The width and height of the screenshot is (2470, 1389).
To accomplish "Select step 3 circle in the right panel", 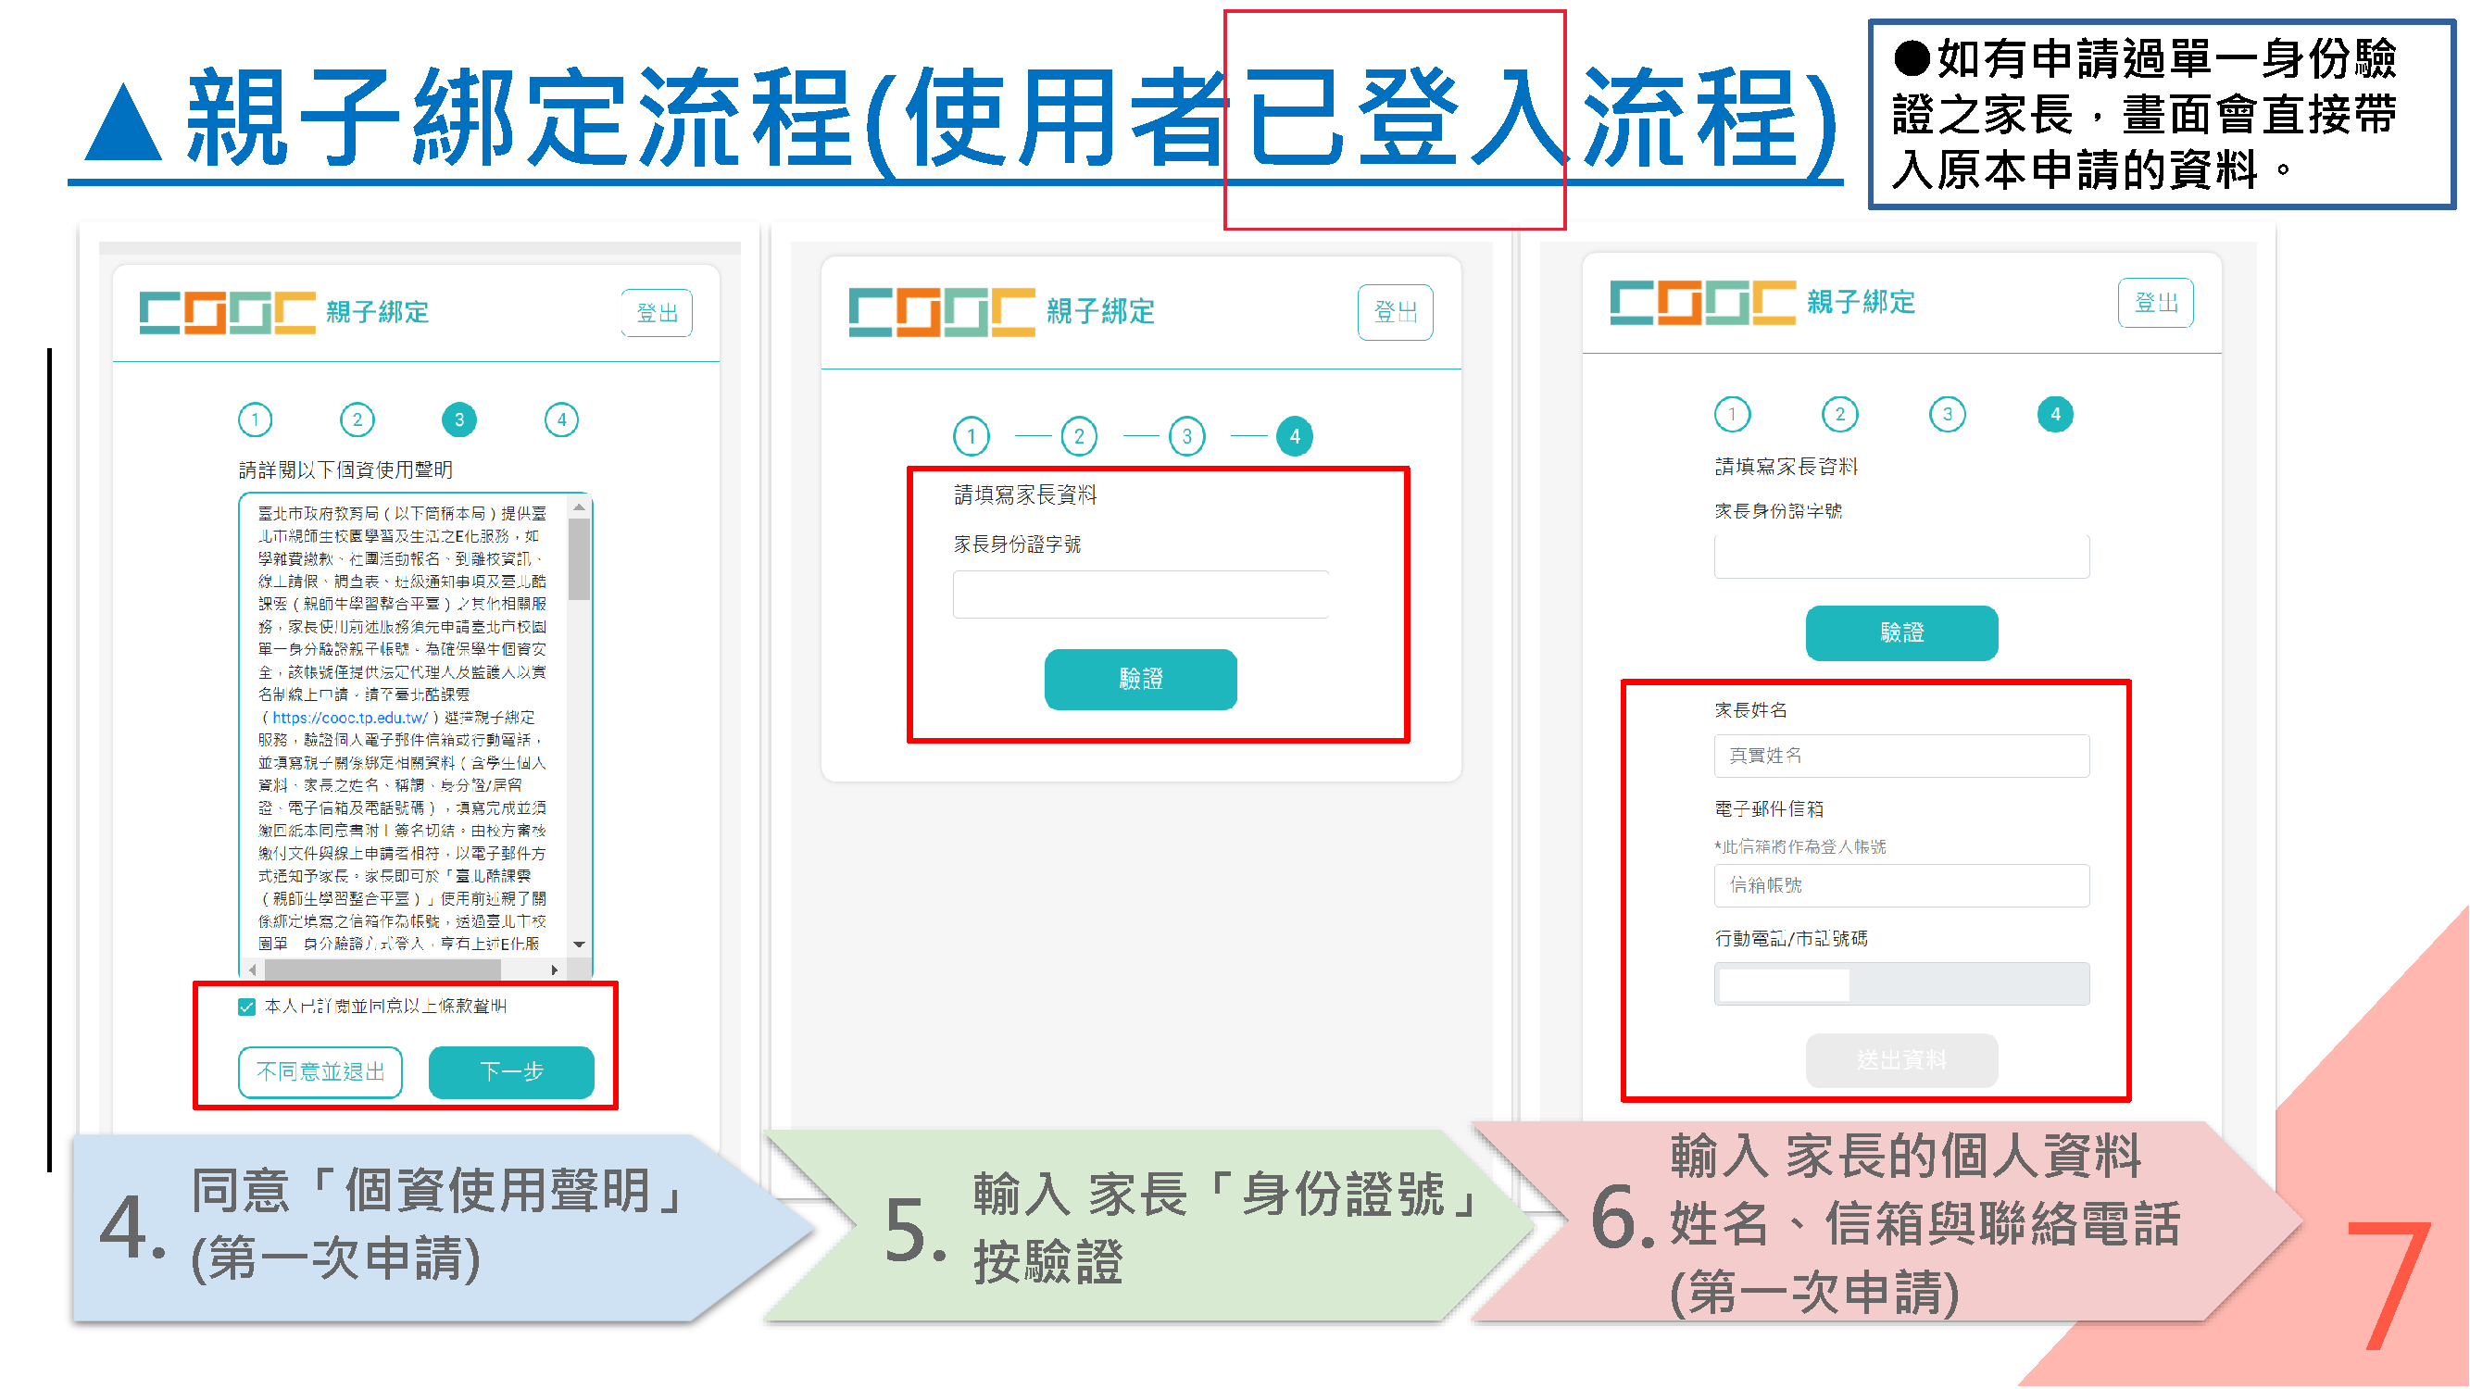I will (1947, 414).
